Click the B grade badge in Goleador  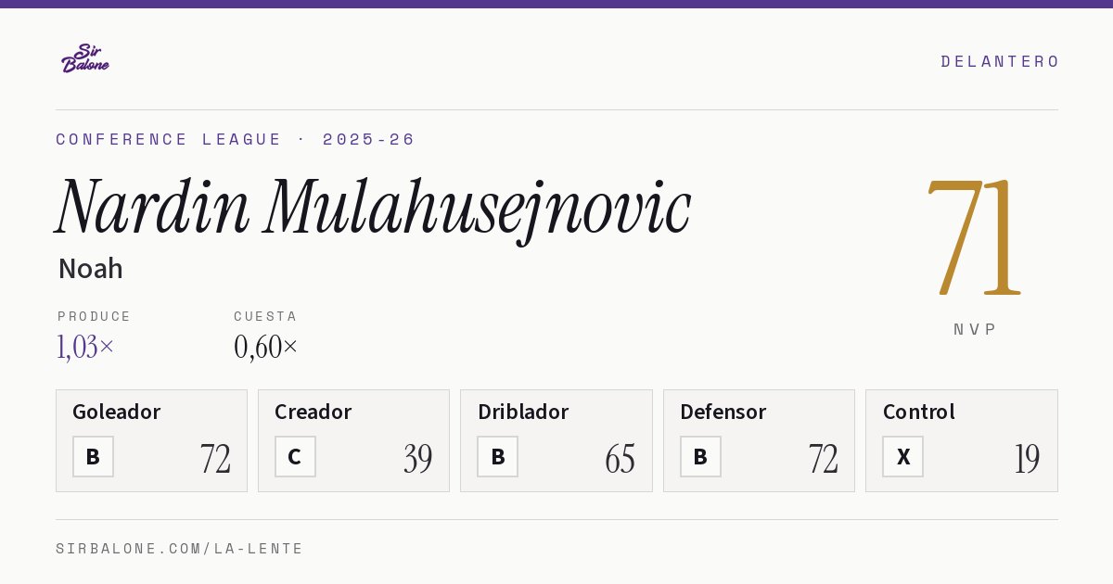[93, 457]
